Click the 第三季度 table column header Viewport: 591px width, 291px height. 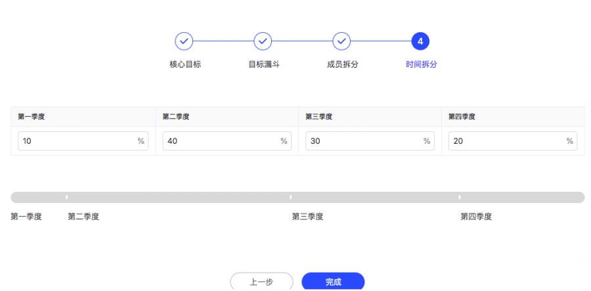point(370,116)
